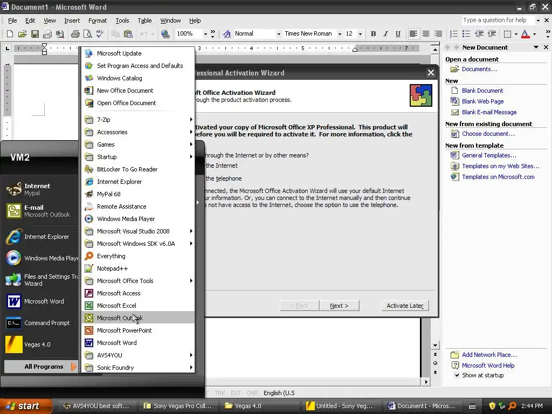Center text with toolbar icon
The height and width of the screenshot is (414, 552).
pyautogui.click(x=426, y=34)
